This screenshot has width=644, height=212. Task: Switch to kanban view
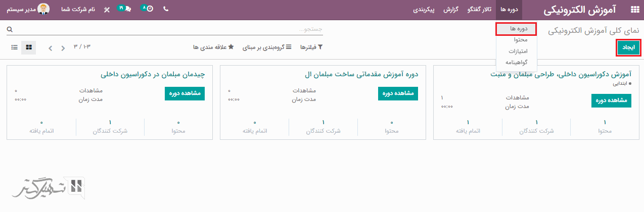point(29,47)
